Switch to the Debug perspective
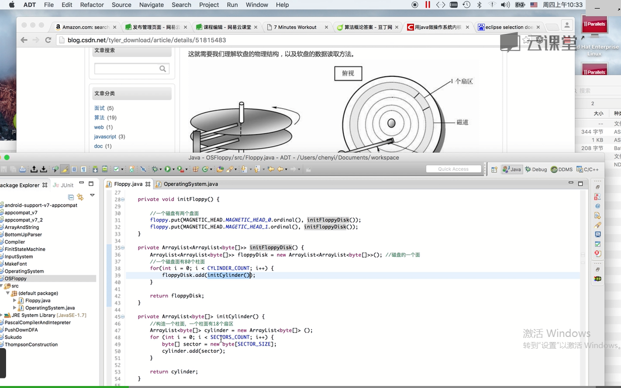This screenshot has width=621, height=388. (x=536, y=170)
